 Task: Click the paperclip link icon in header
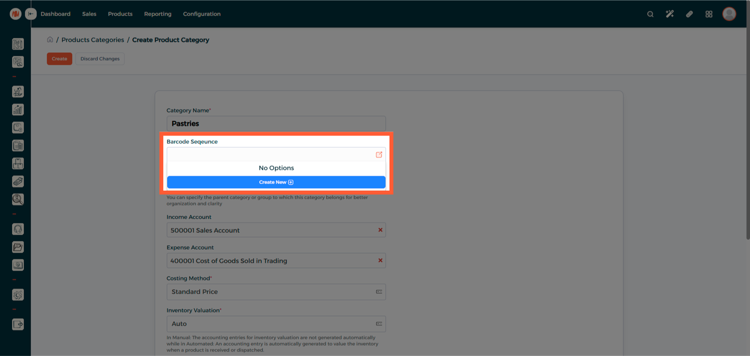pyautogui.click(x=689, y=14)
